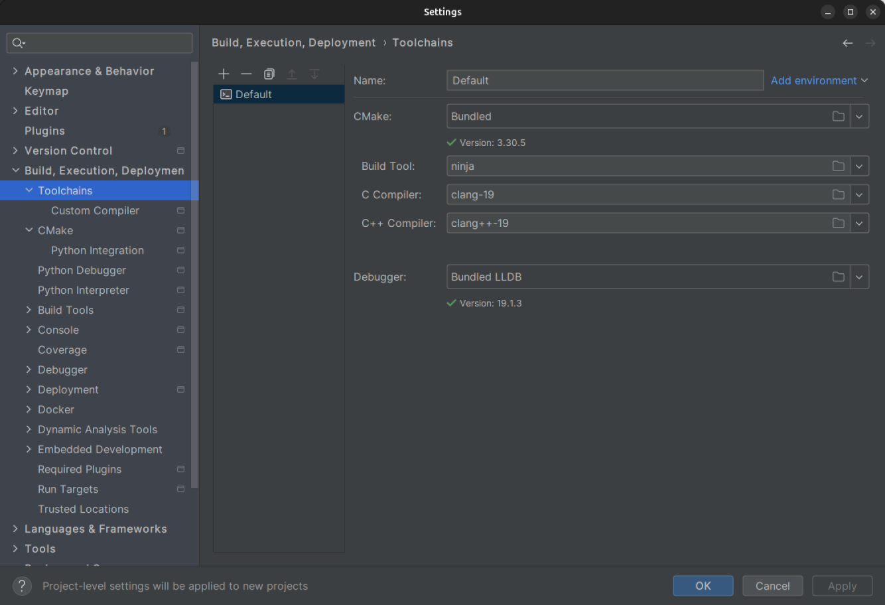This screenshot has width=885, height=605.
Task: Remove the selected Default toolchain
Action: pos(246,74)
